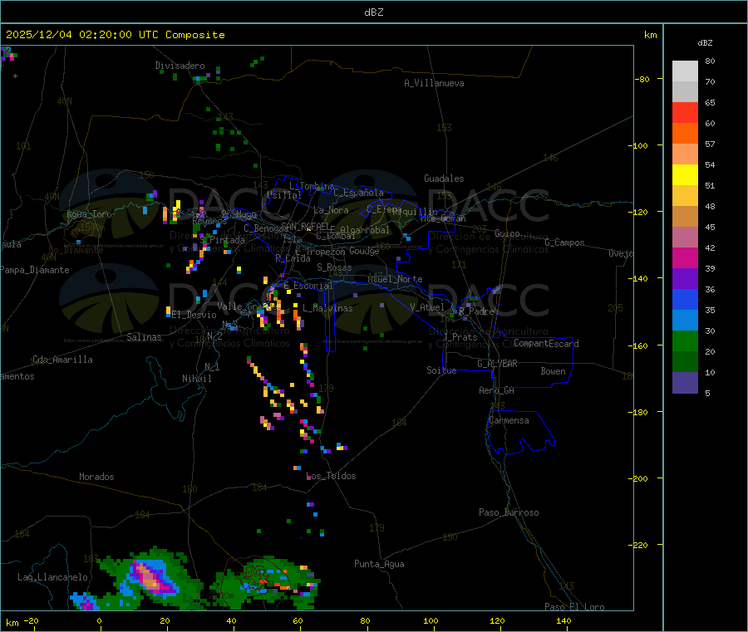The image size is (748, 632).
Task: Click the G_ALVEAR location label
Action: [x=497, y=364]
